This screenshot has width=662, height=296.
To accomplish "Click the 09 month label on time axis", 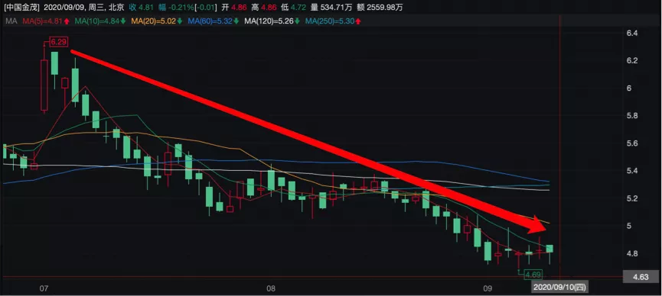I will (x=488, y=288).
